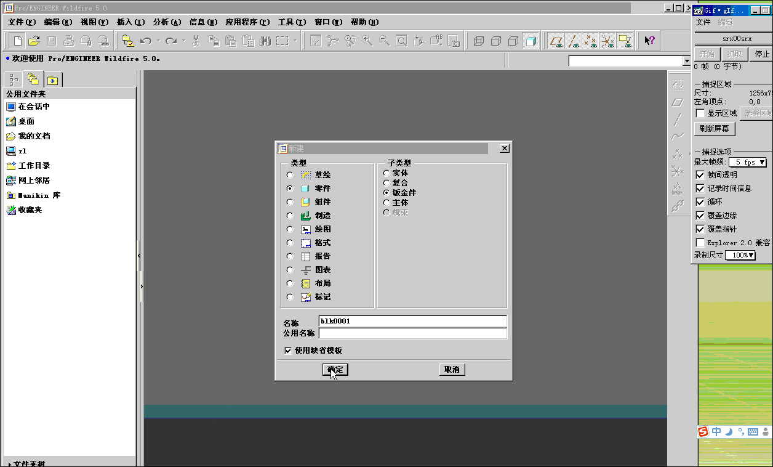This screenshot has height=467, width=773.
Task: Click the IME keyboard icon in tray
Action: [x=753, y=432]
